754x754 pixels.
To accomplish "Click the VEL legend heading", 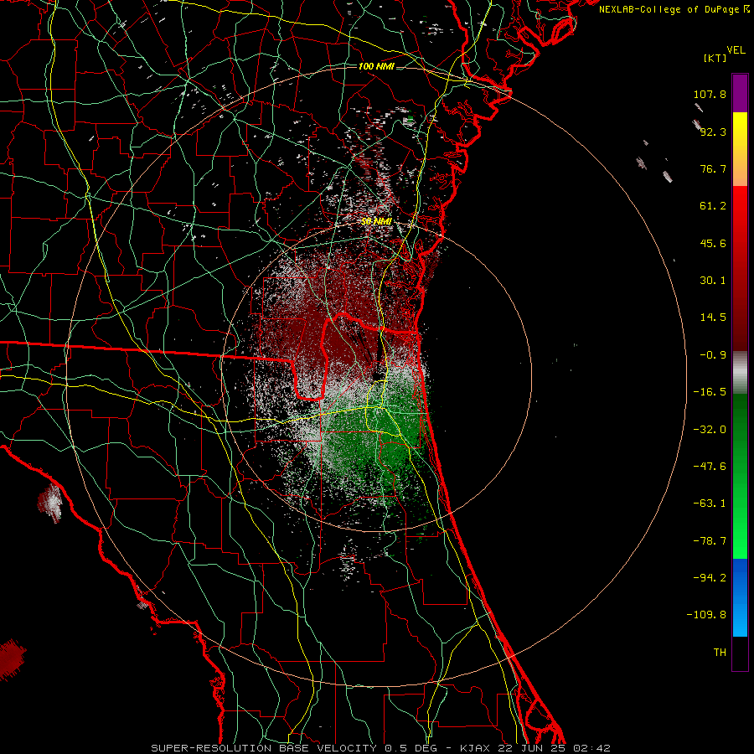I will [736, 50].
